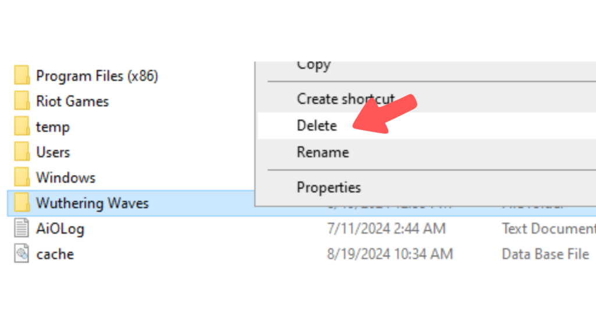The image size is (596, 335).
Task: Click the Wuthering Waves folder icon
Action: pyautogui.click(x=22, y=202)
